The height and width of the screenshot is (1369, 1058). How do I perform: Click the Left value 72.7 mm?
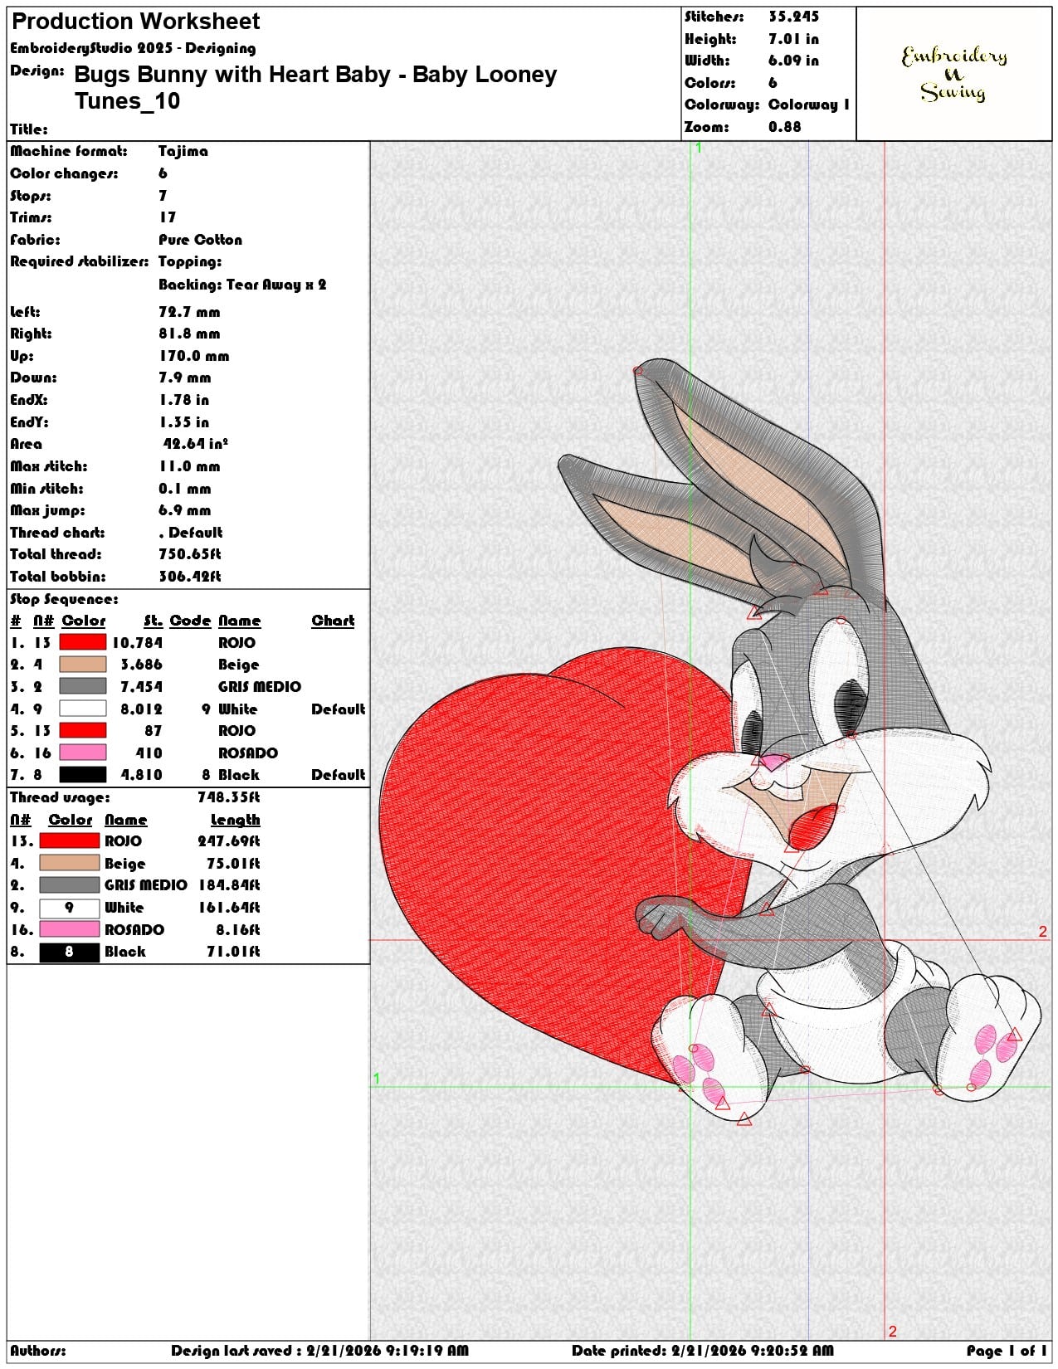click(x=189, y=312)
